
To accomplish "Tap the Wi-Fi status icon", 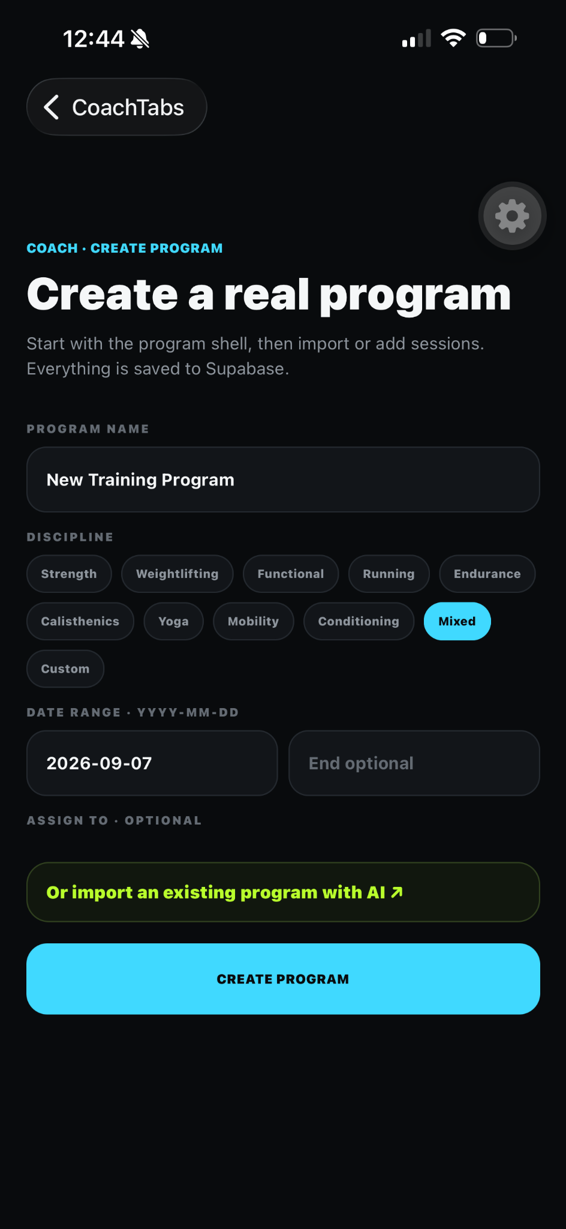I will pos(453,38).
